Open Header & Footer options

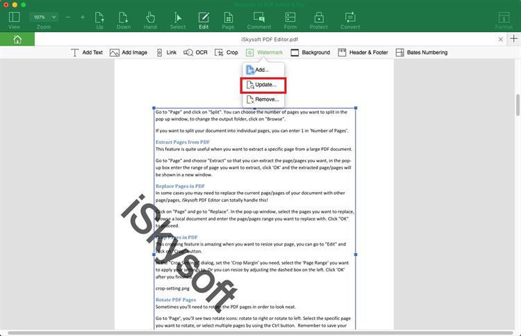click(363, 53)
